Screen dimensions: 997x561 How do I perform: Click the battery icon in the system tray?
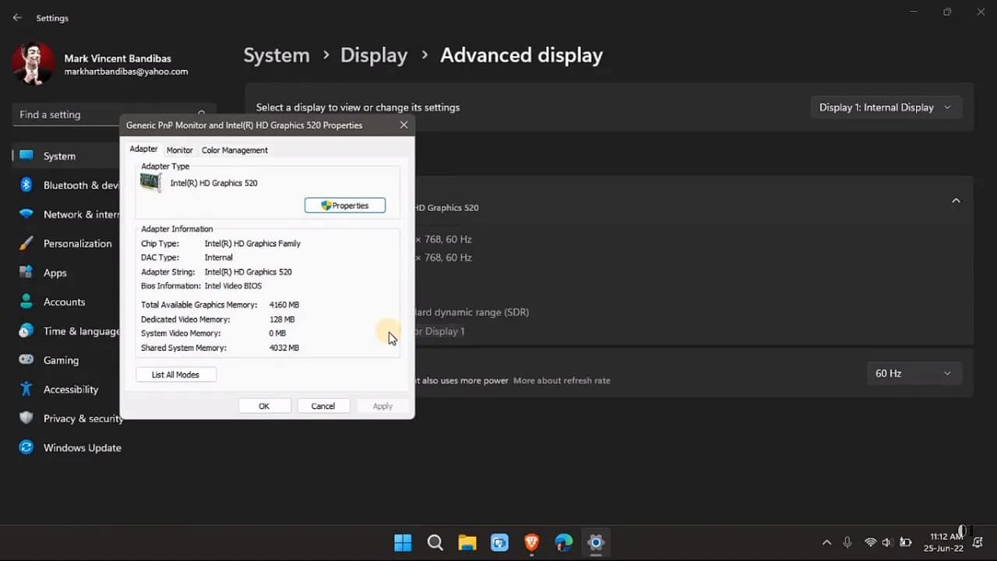pos(906,542)
